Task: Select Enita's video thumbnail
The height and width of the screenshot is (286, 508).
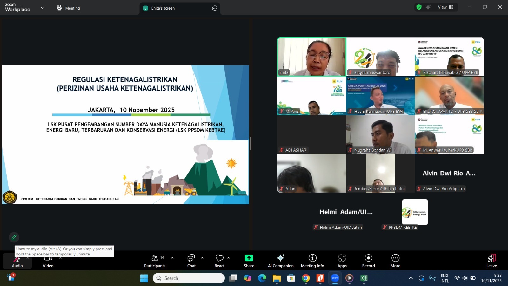Action: coord(311,57)
